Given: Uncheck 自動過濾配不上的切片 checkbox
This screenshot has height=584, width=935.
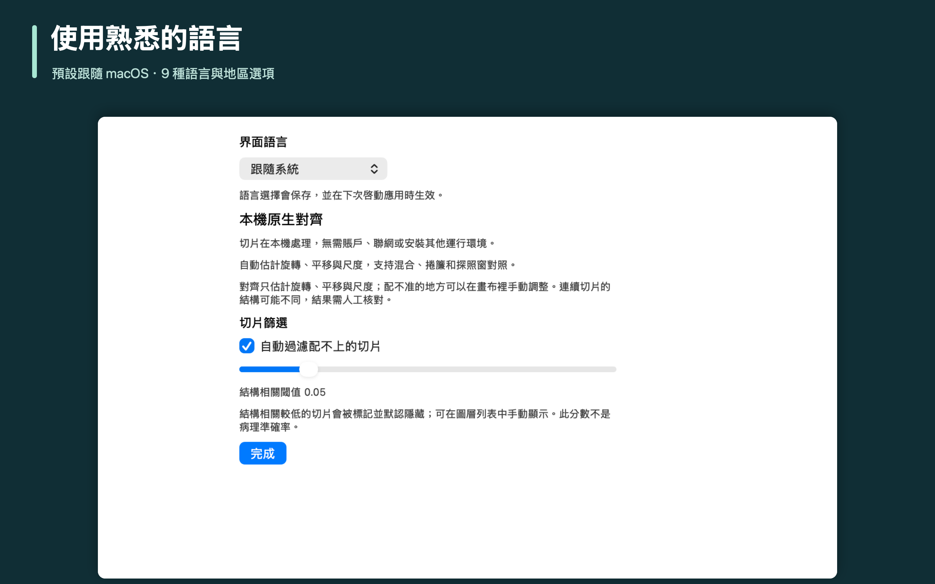Looking at the screenshot, I should [x=247, y=346].
